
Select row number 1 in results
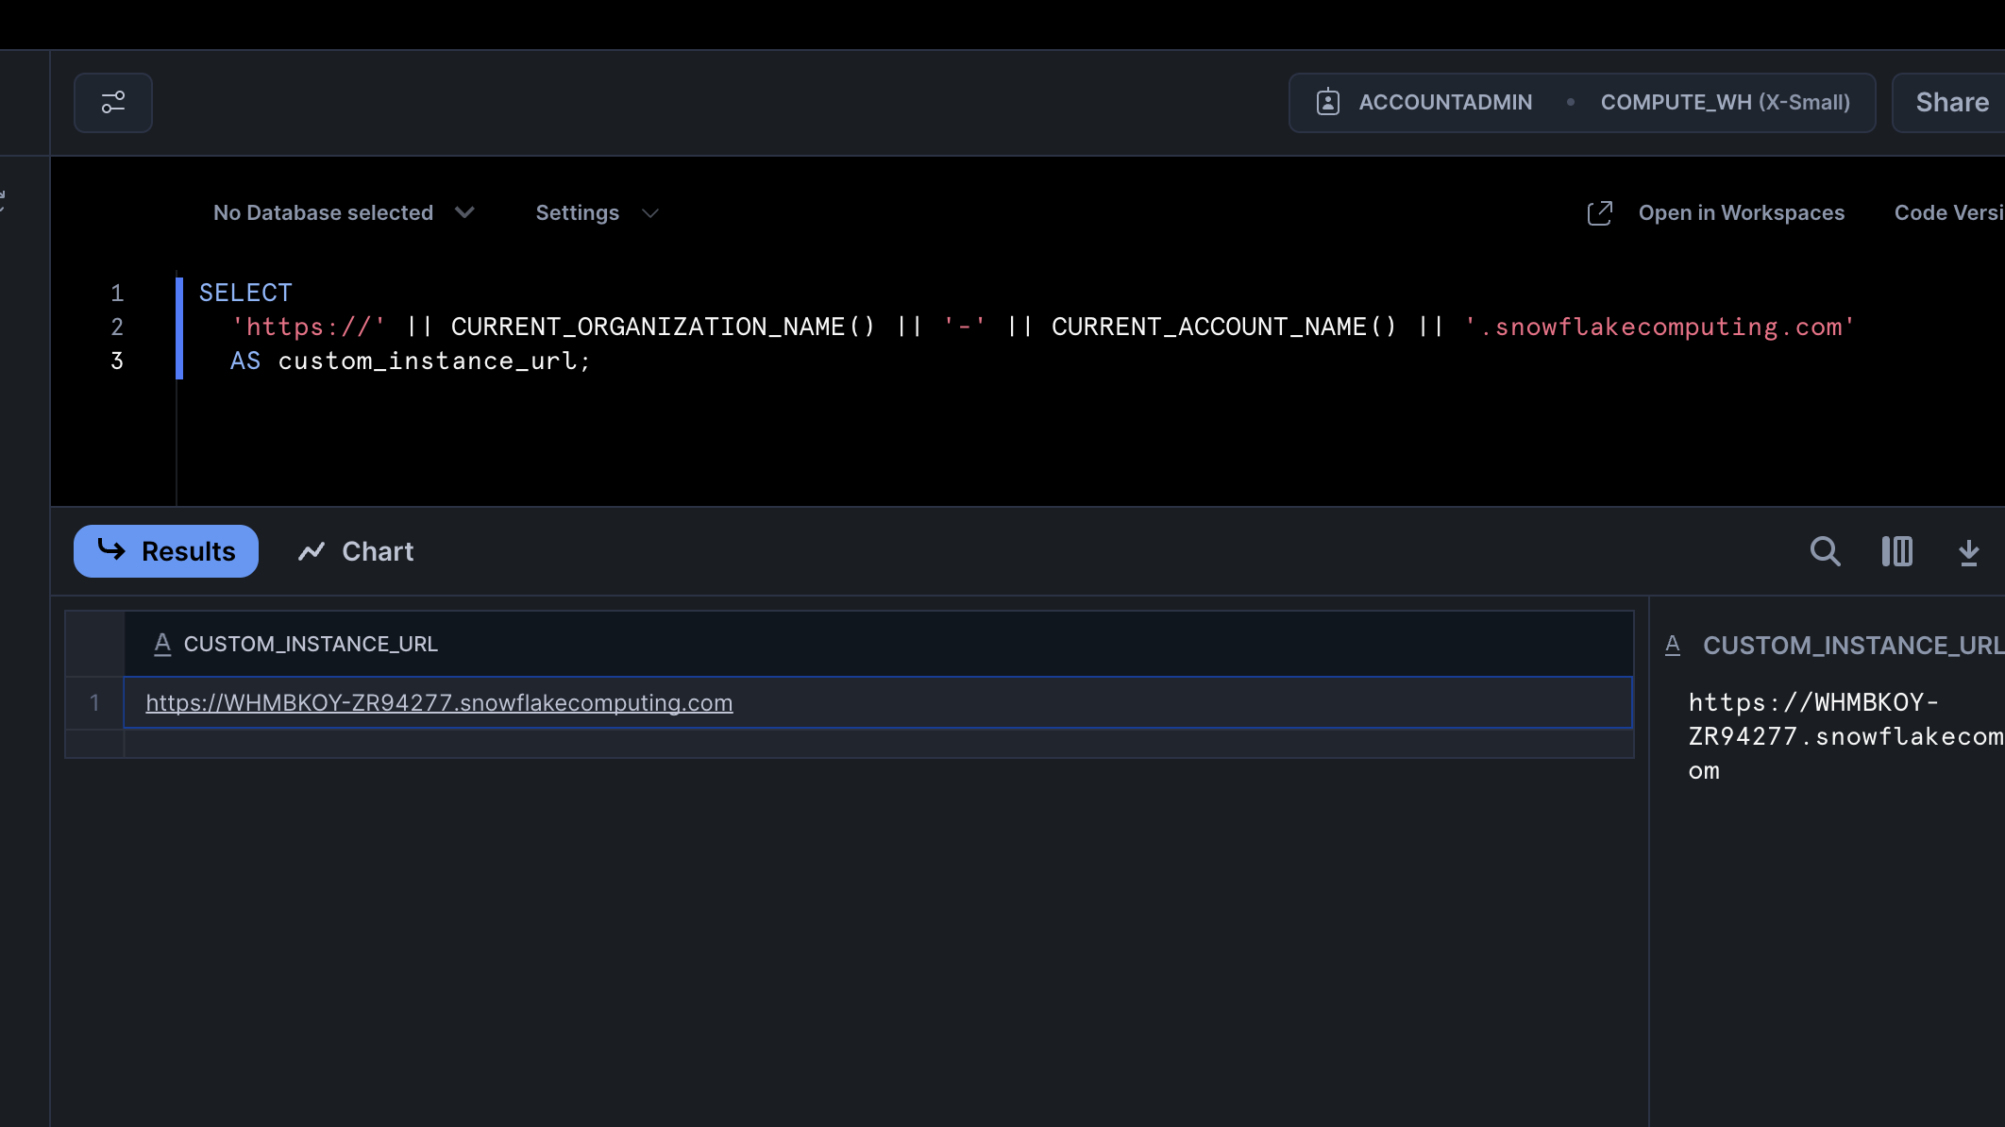(x=94, y=703)
